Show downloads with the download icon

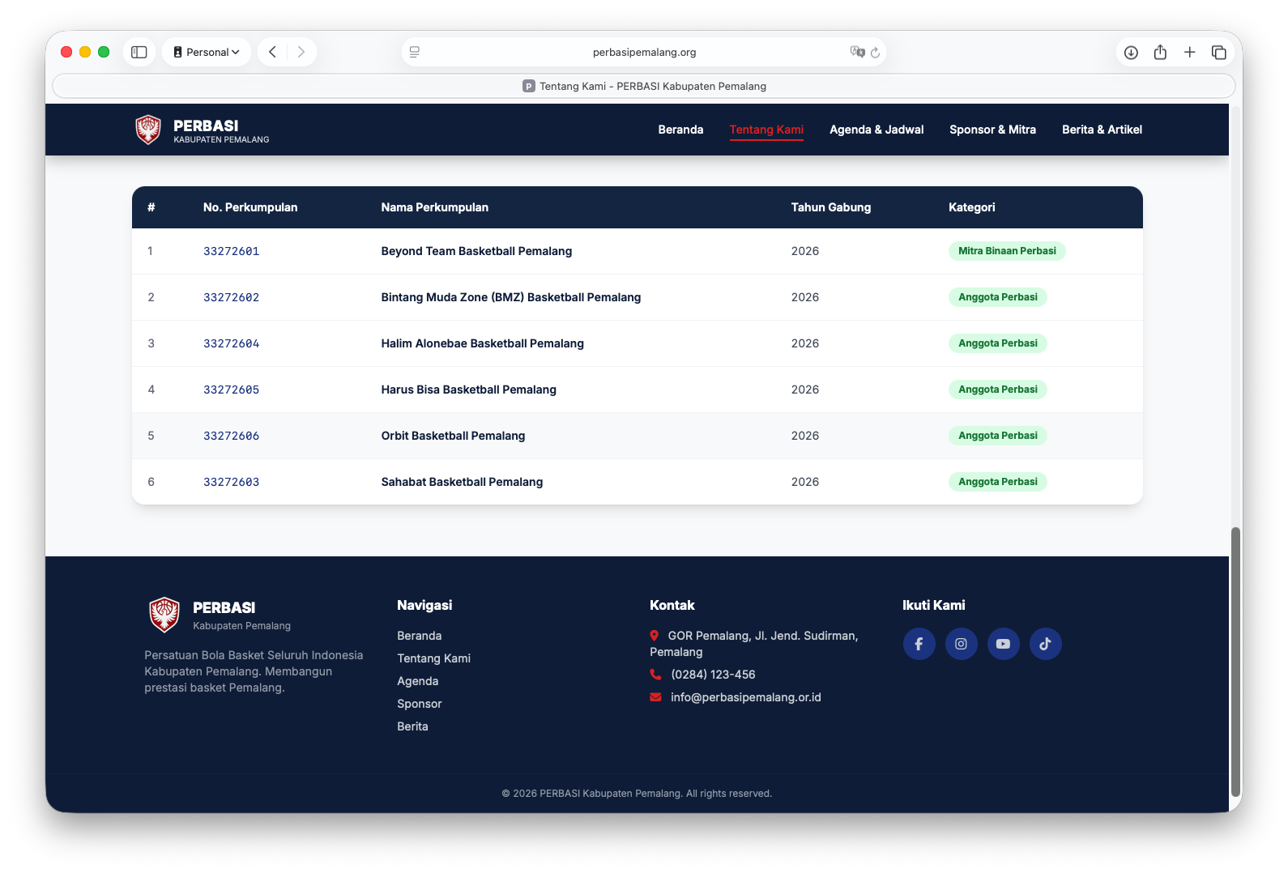coord(1131,52)
